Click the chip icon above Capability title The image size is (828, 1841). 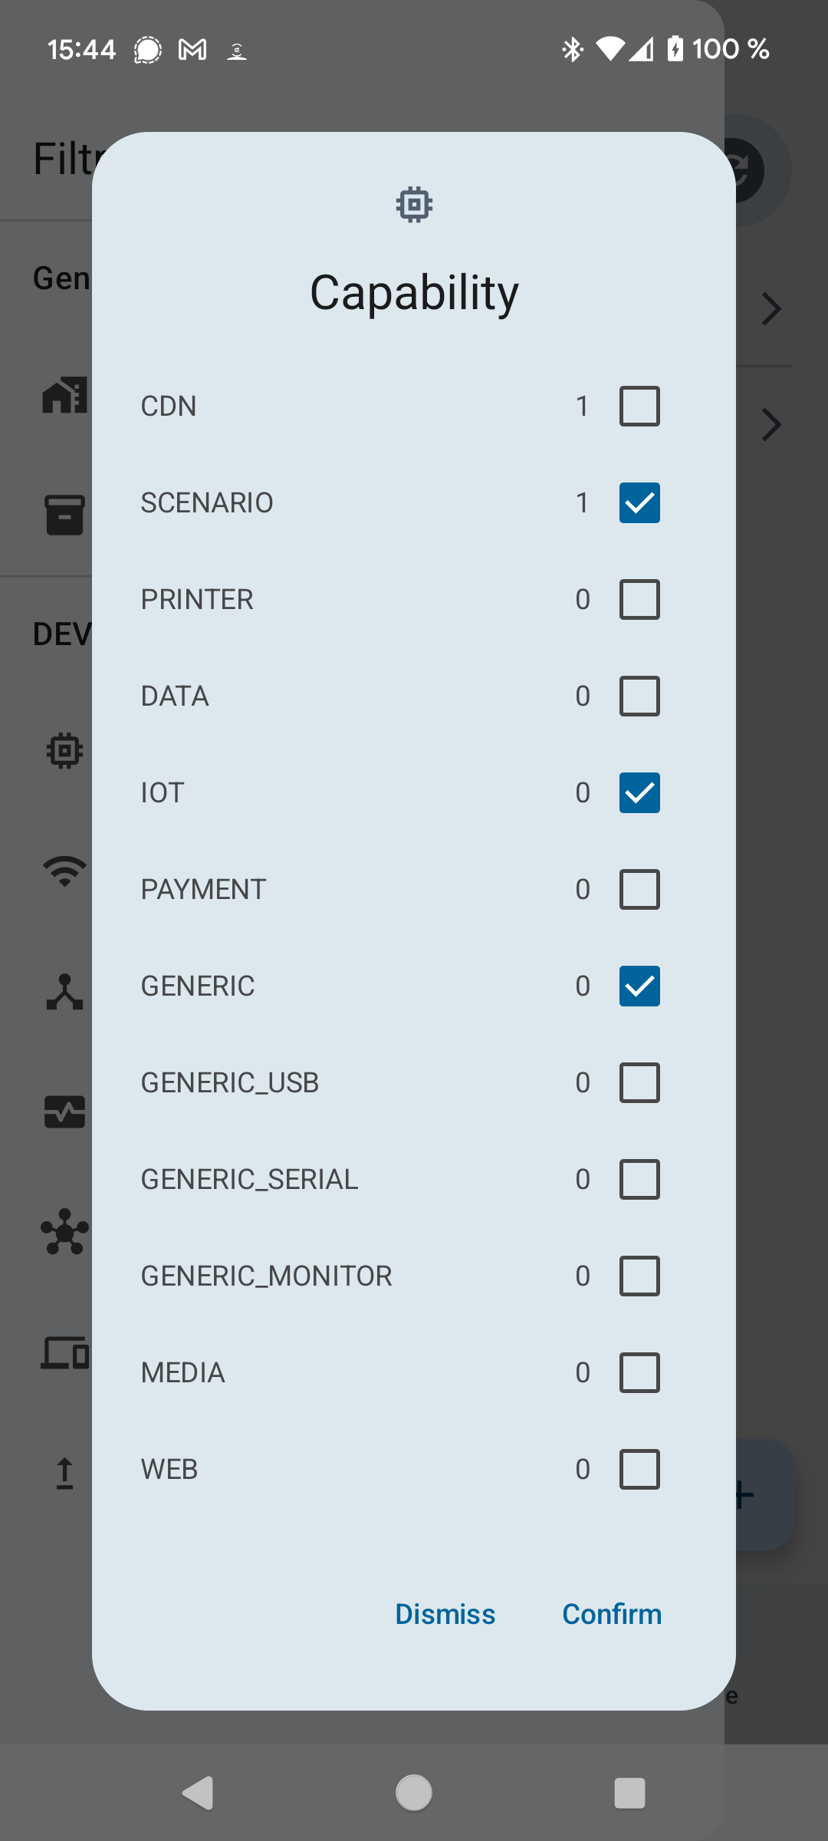point(414,205)
